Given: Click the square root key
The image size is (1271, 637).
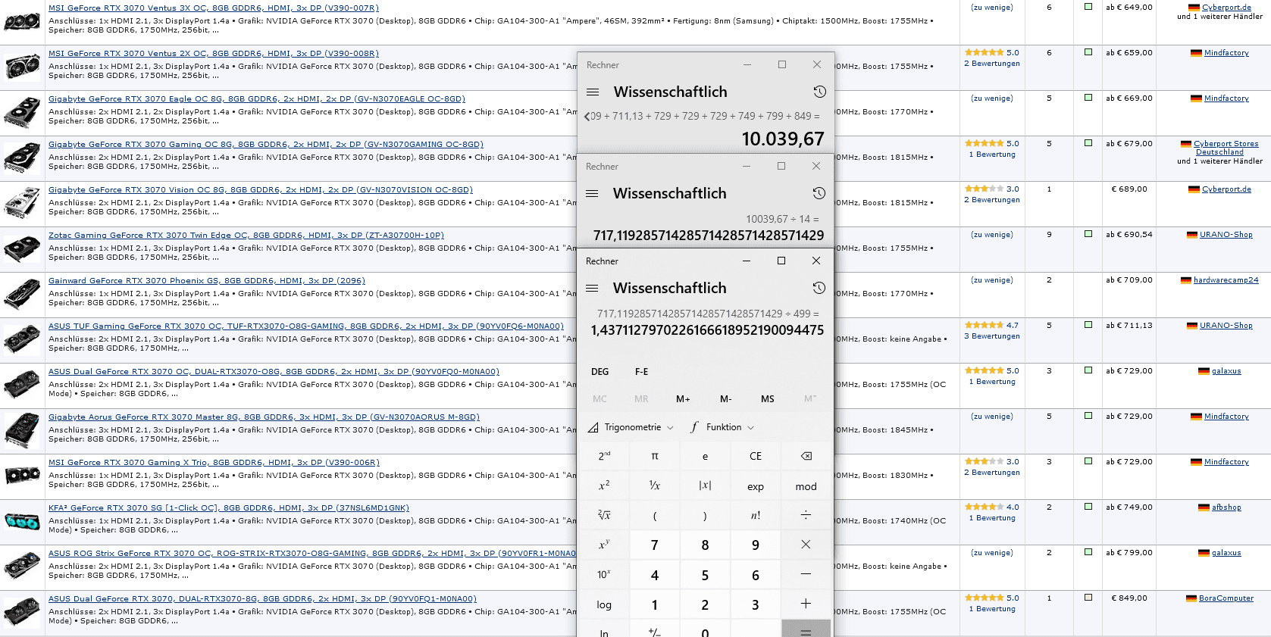Looking at the screenshot, I should (x=604, y=515).
